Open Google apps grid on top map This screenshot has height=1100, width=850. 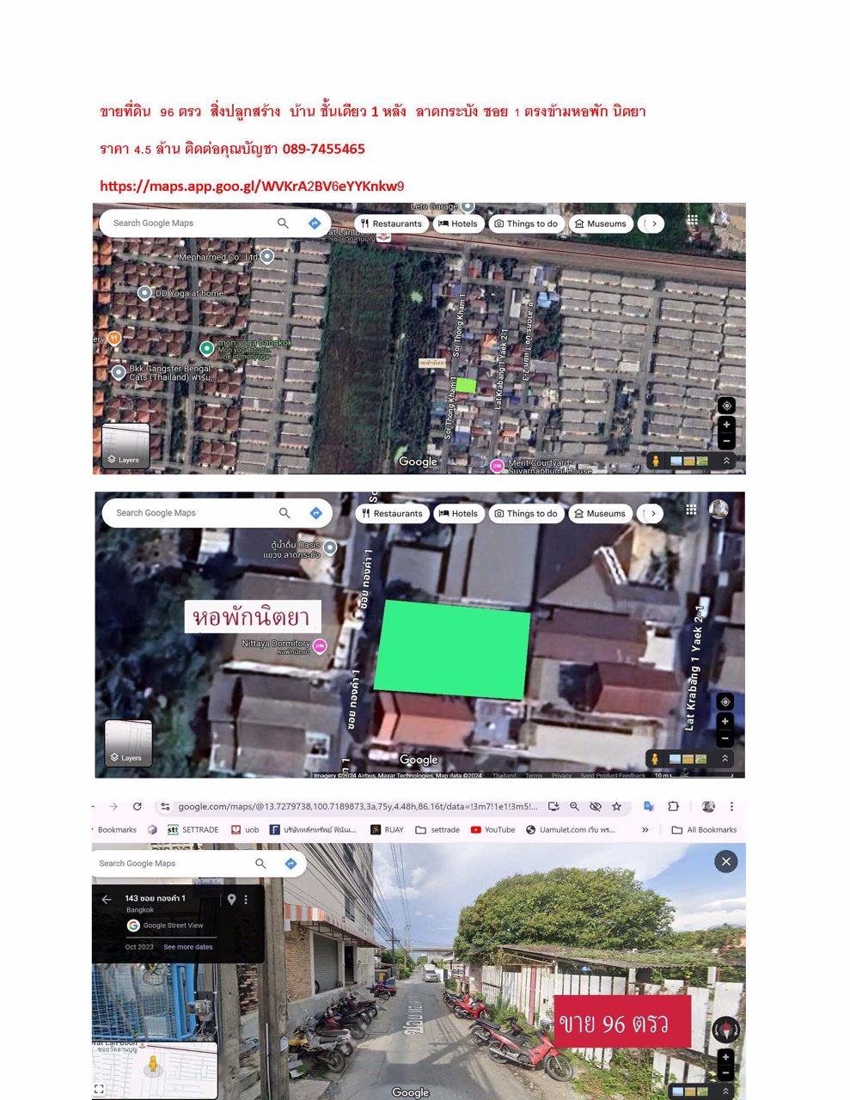[692, 220]
